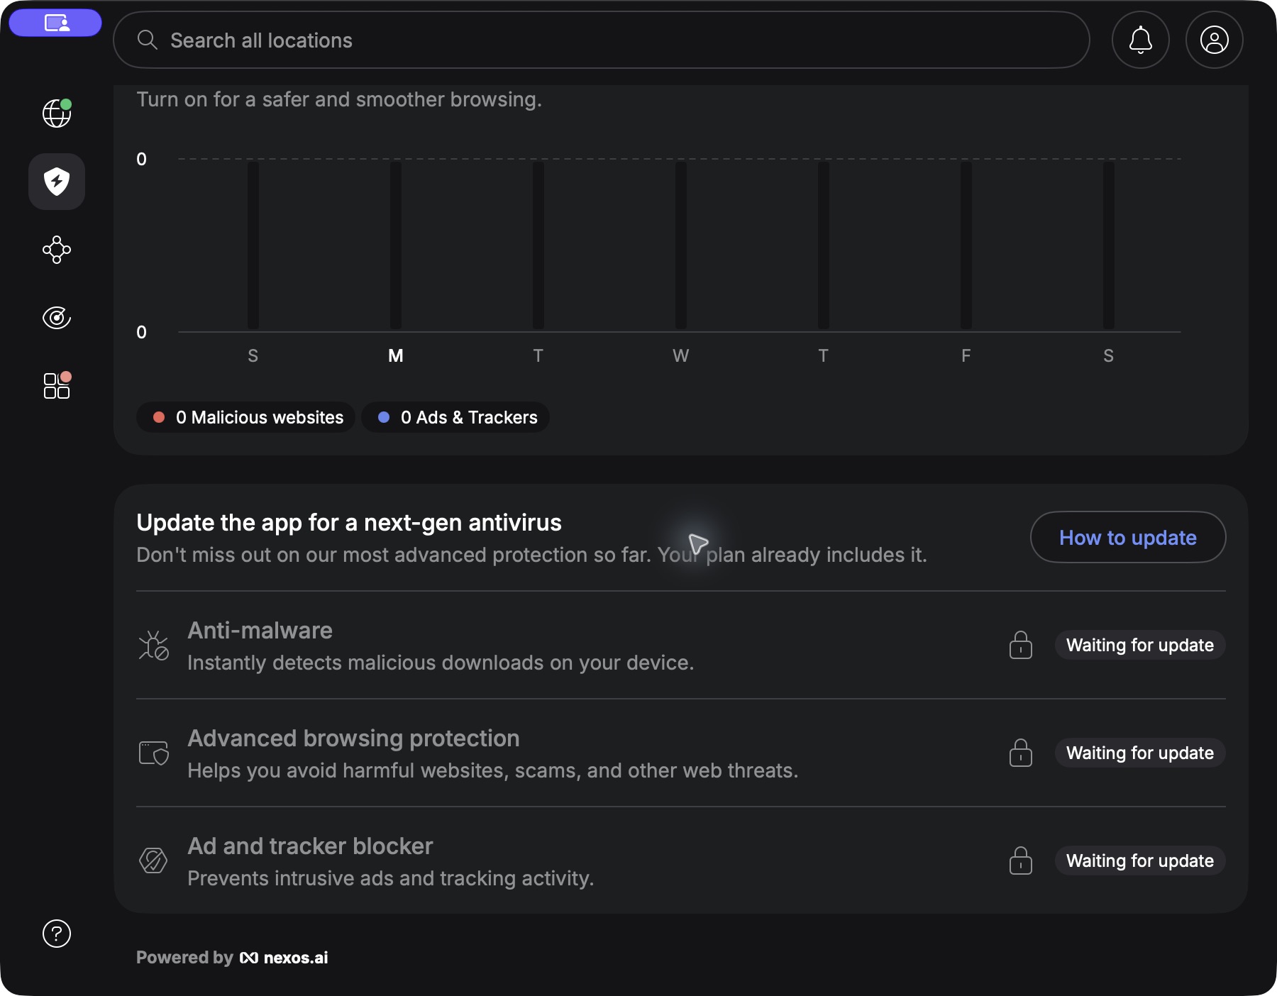The image size is (1277, 996).
Task: Click the Ad and tracker blocker lock icon
Action: coord(1021,861)
